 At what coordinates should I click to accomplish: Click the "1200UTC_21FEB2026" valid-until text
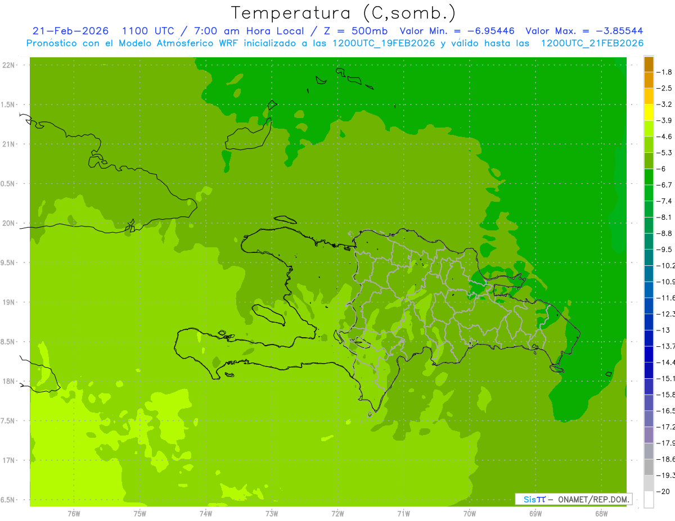coord(592,43)
